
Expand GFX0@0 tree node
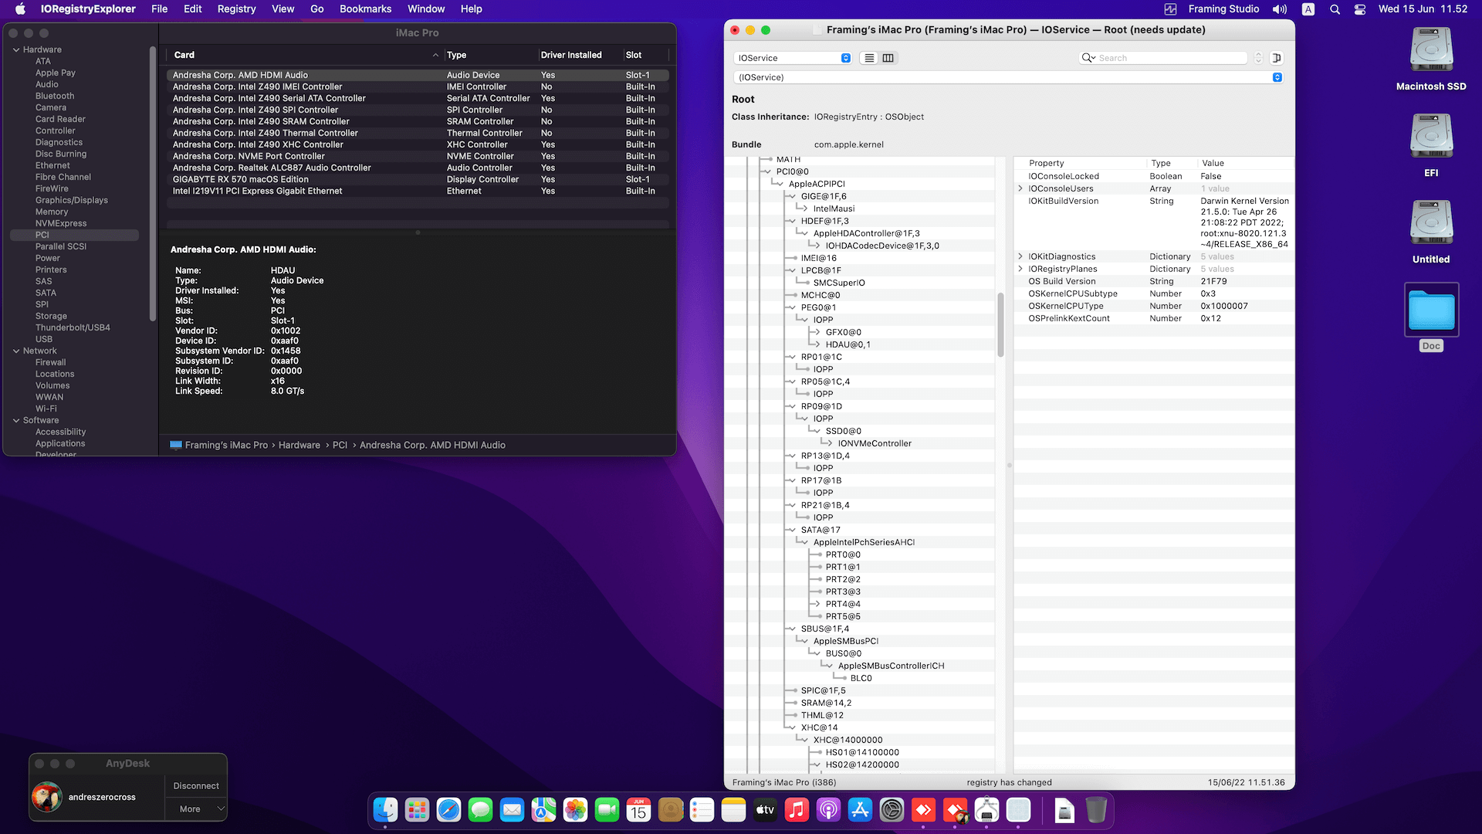coord(816,332)
